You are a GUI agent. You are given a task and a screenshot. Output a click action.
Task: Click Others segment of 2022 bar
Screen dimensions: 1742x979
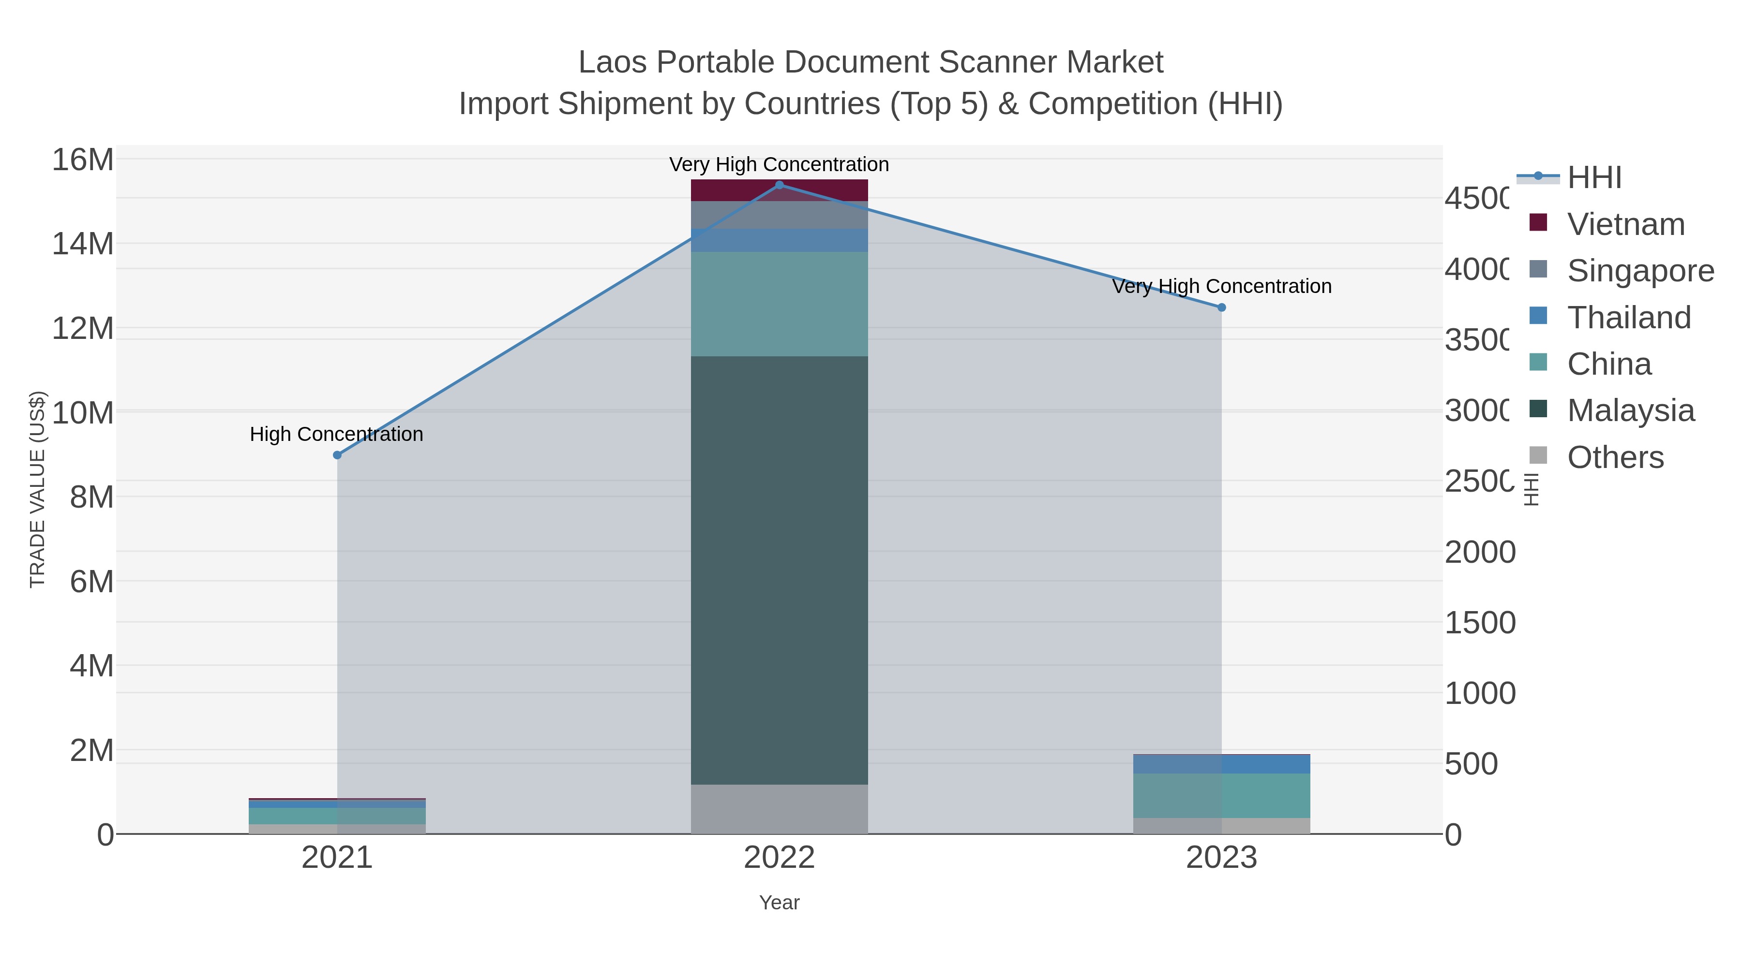click(779, 809)
